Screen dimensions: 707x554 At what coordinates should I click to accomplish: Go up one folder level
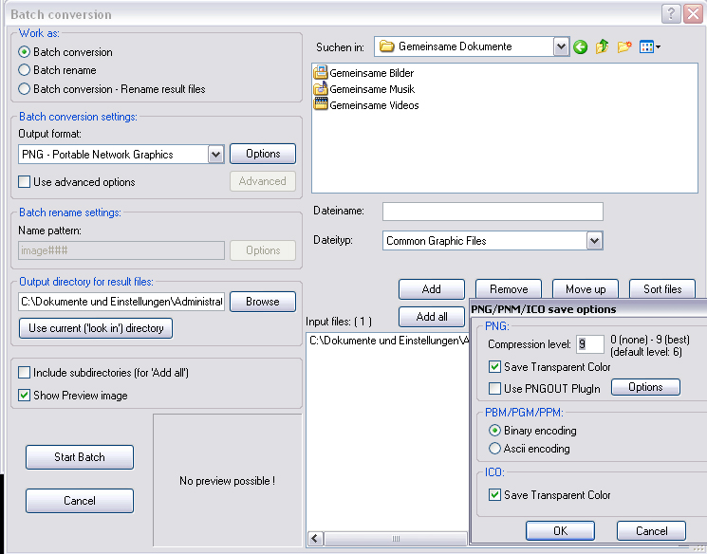tap(602, 46)
